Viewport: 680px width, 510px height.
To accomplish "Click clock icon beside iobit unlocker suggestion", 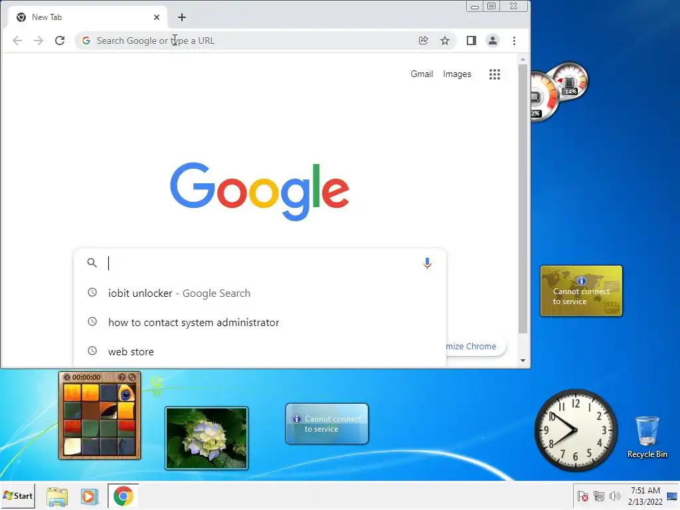I will [x=92, y=293].
